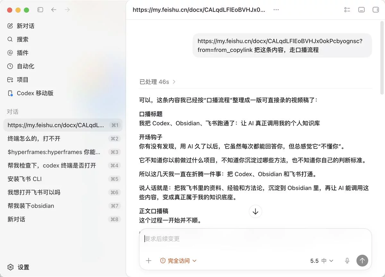
Task: Send message with up arrow button
Action: (362, 261)
